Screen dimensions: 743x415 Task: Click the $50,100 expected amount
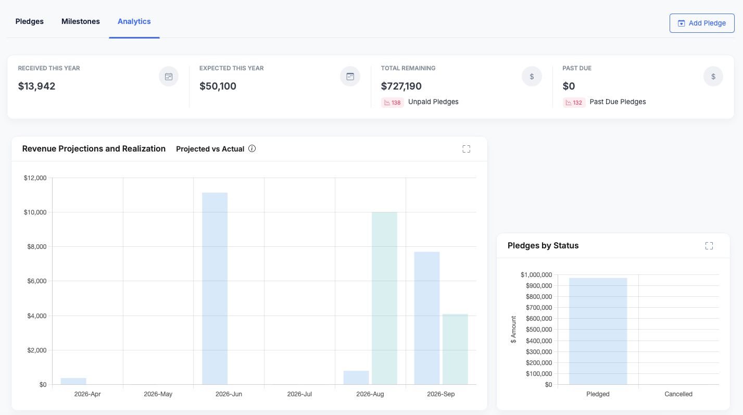218,86
